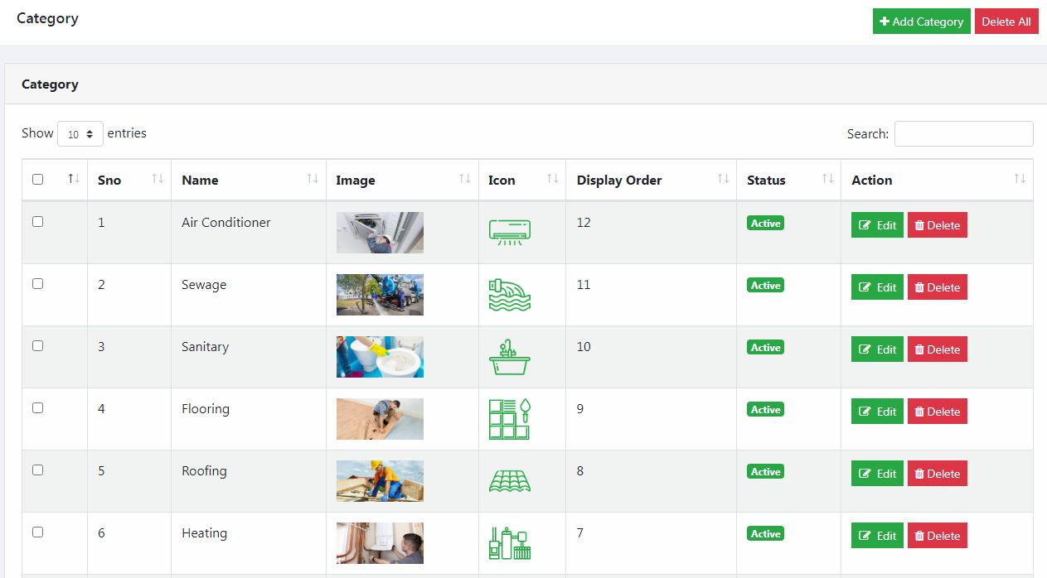Delete the Roofing category
The height and width of the screenshot is (578, 1047).
pos(937,474)
